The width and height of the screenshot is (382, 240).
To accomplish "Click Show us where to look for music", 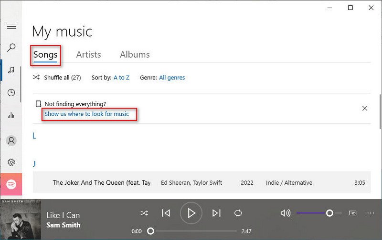I will [86, 114].
